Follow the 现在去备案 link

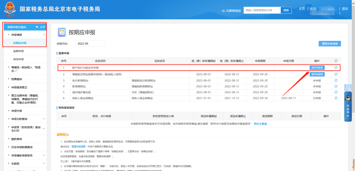(x=260, y=124)
